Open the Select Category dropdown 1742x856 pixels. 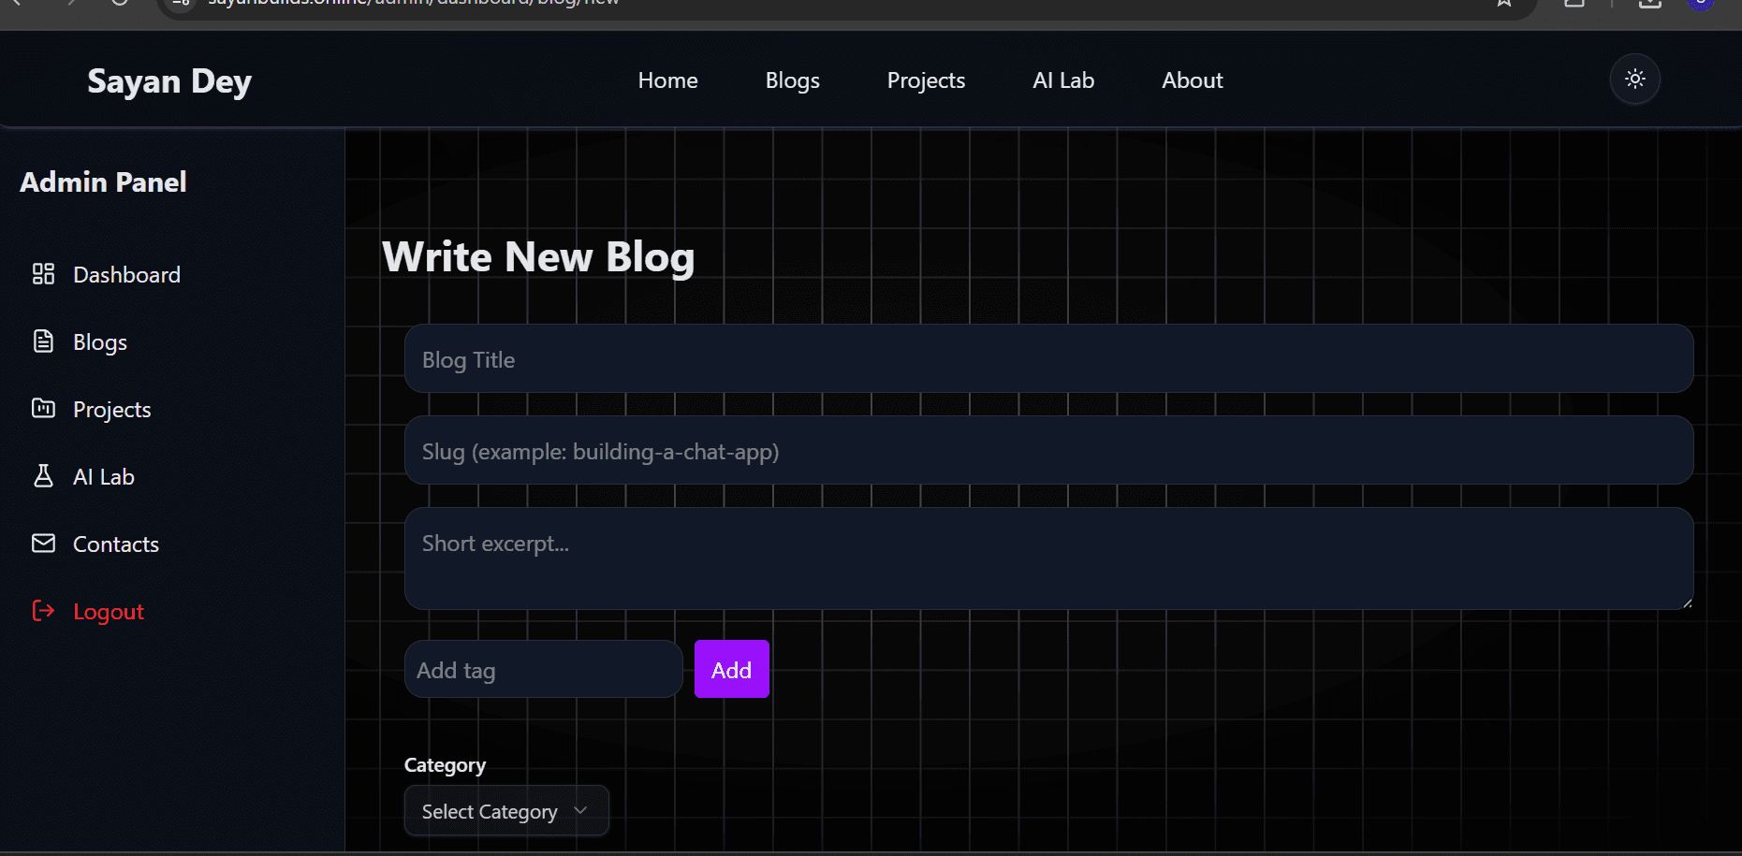click(506, 811)
